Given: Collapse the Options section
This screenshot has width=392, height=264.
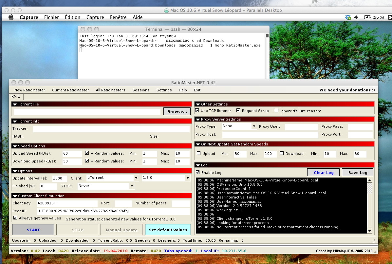Looking at the screenshot, I should [15, 171].
